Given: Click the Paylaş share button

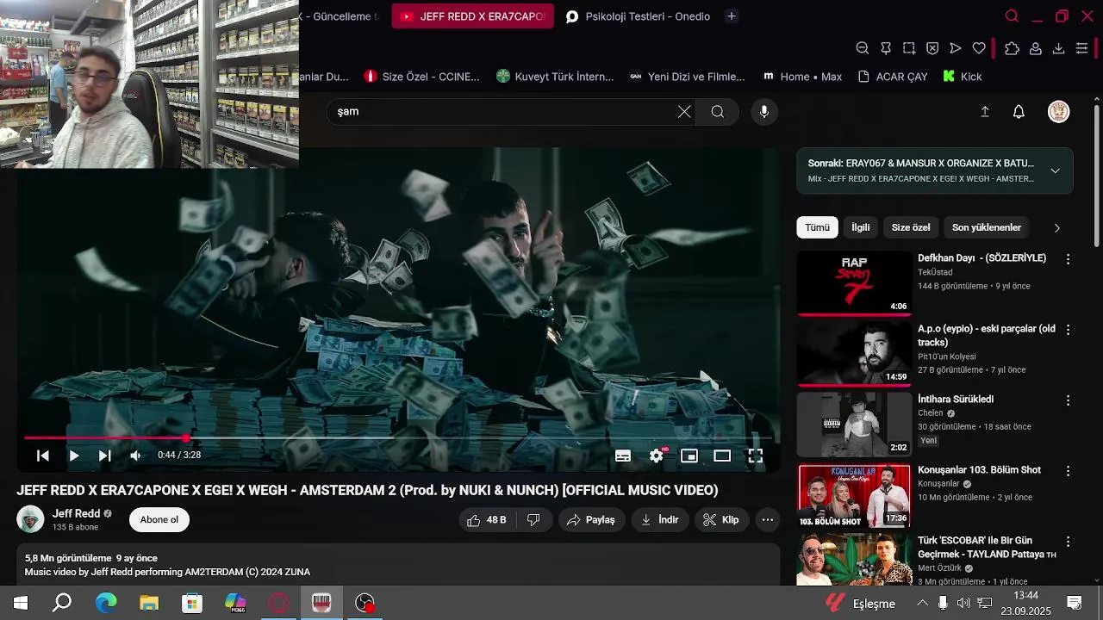Looking at the screenshot, I should coord(591,520).
